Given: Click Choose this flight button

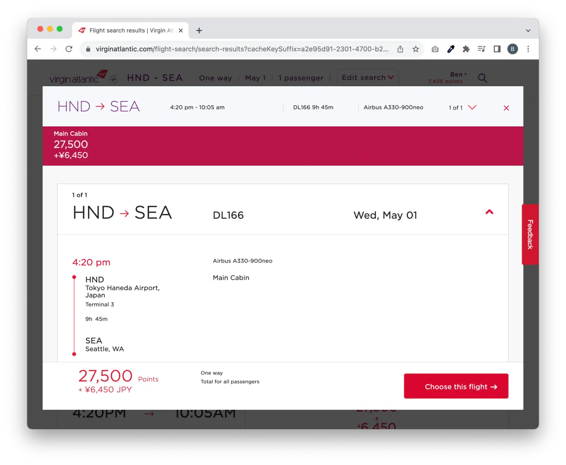Looking at the screenshot, I should (x=456, y=386).
